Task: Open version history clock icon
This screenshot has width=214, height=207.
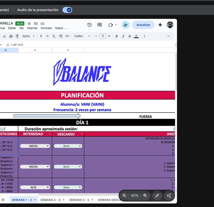Action: pos(89,25)
